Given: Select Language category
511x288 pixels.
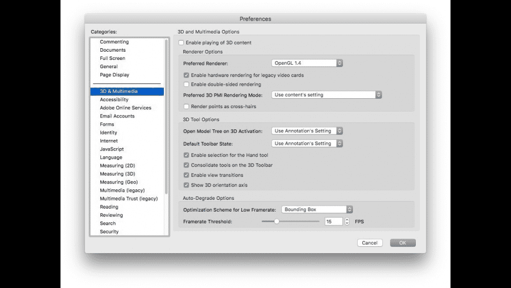Looking at the screenshot, I should point(111,158).
